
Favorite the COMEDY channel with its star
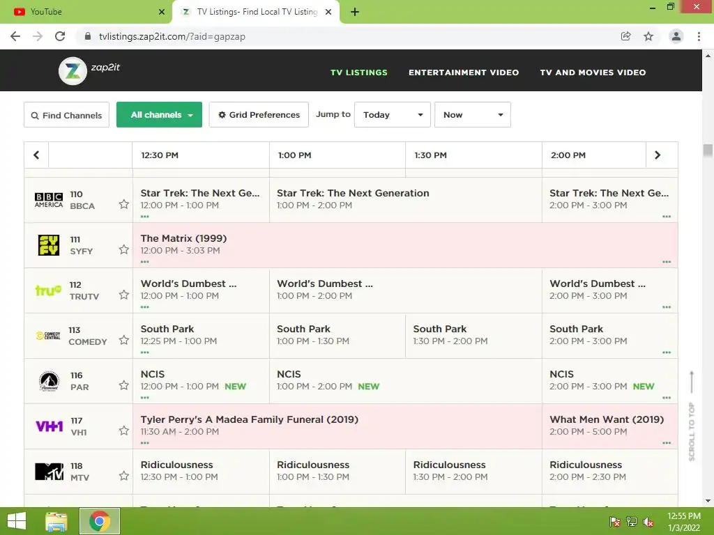click(x=124, y=340)
